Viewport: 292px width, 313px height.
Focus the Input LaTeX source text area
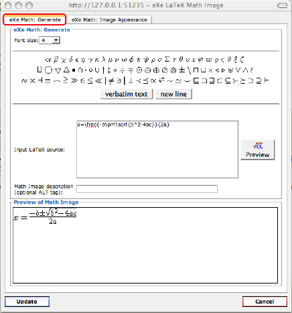(x=157, y=149)
